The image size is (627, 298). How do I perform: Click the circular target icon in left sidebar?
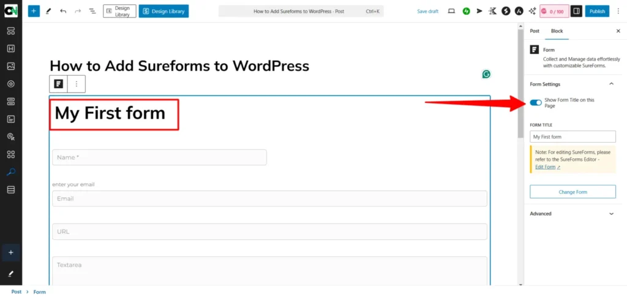coord(11,84)
